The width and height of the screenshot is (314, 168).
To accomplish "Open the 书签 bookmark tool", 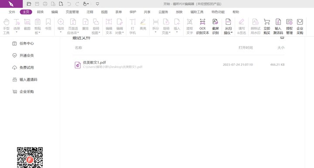I will click(48, 24).
